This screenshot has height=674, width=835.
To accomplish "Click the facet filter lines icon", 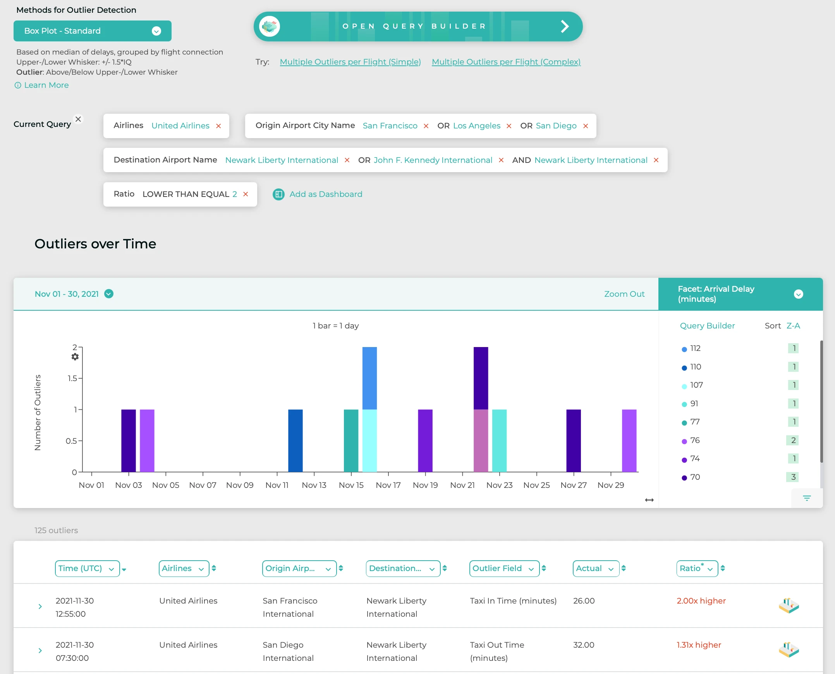I will coord(807,498).
